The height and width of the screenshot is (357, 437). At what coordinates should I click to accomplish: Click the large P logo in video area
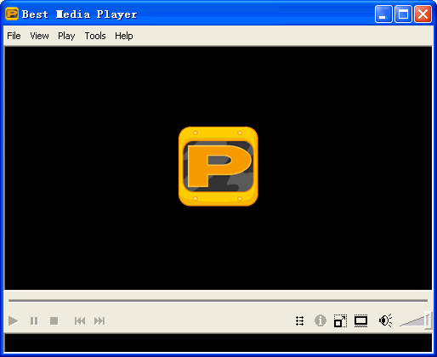pyautogui.click(x=218, y=167)
